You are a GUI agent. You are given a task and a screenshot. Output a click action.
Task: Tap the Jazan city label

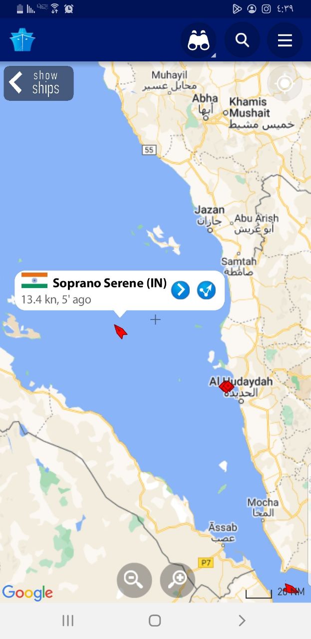tap(209, 210)
